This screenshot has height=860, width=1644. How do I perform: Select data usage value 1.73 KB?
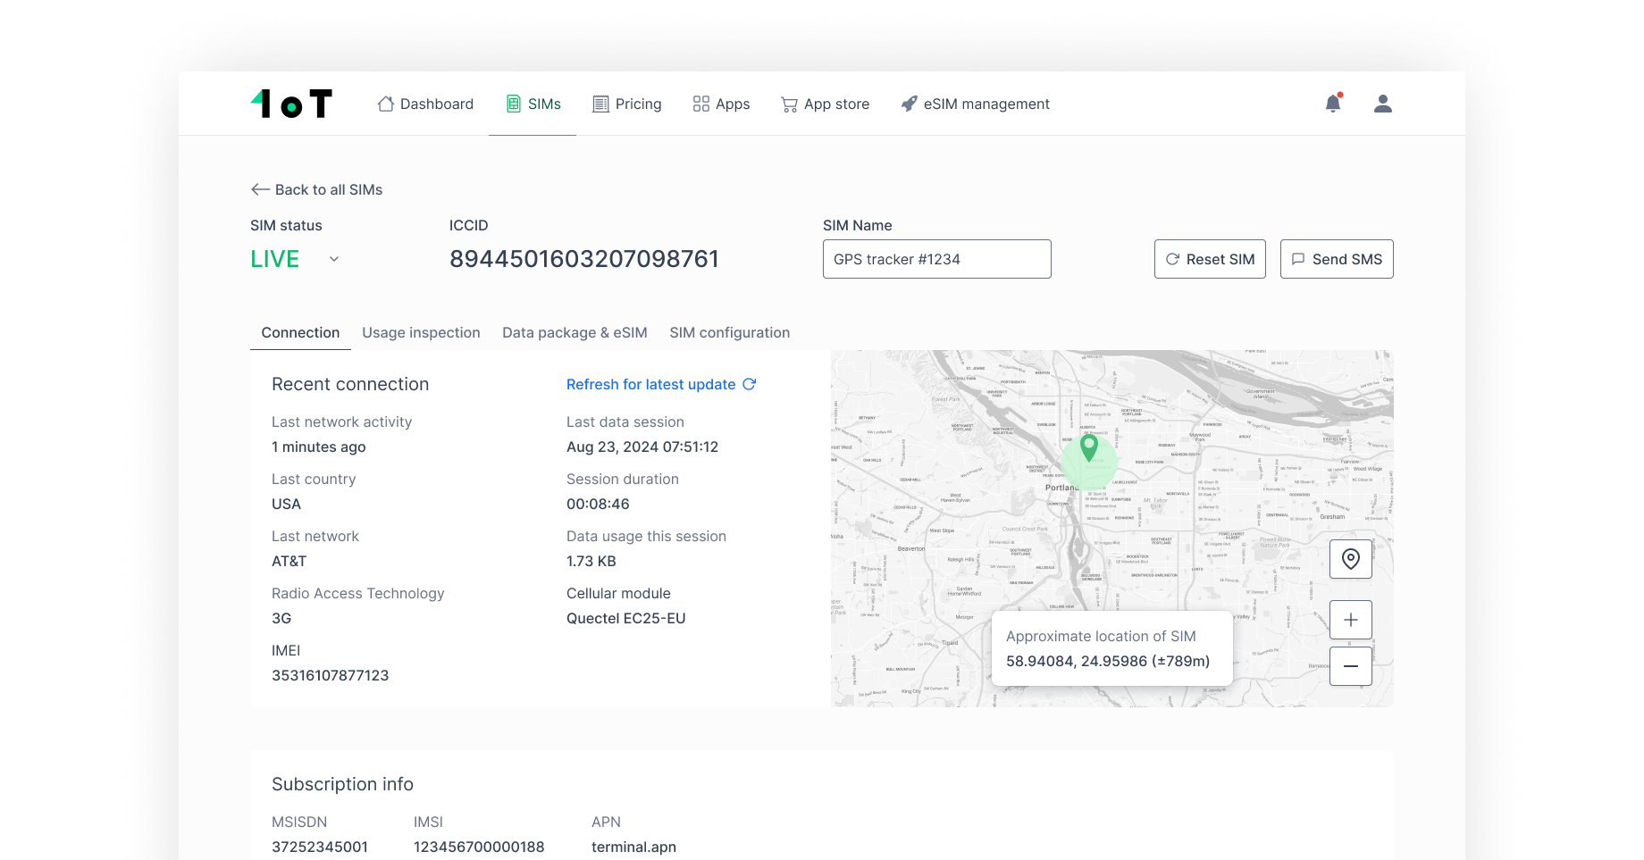tap(591, 561)
